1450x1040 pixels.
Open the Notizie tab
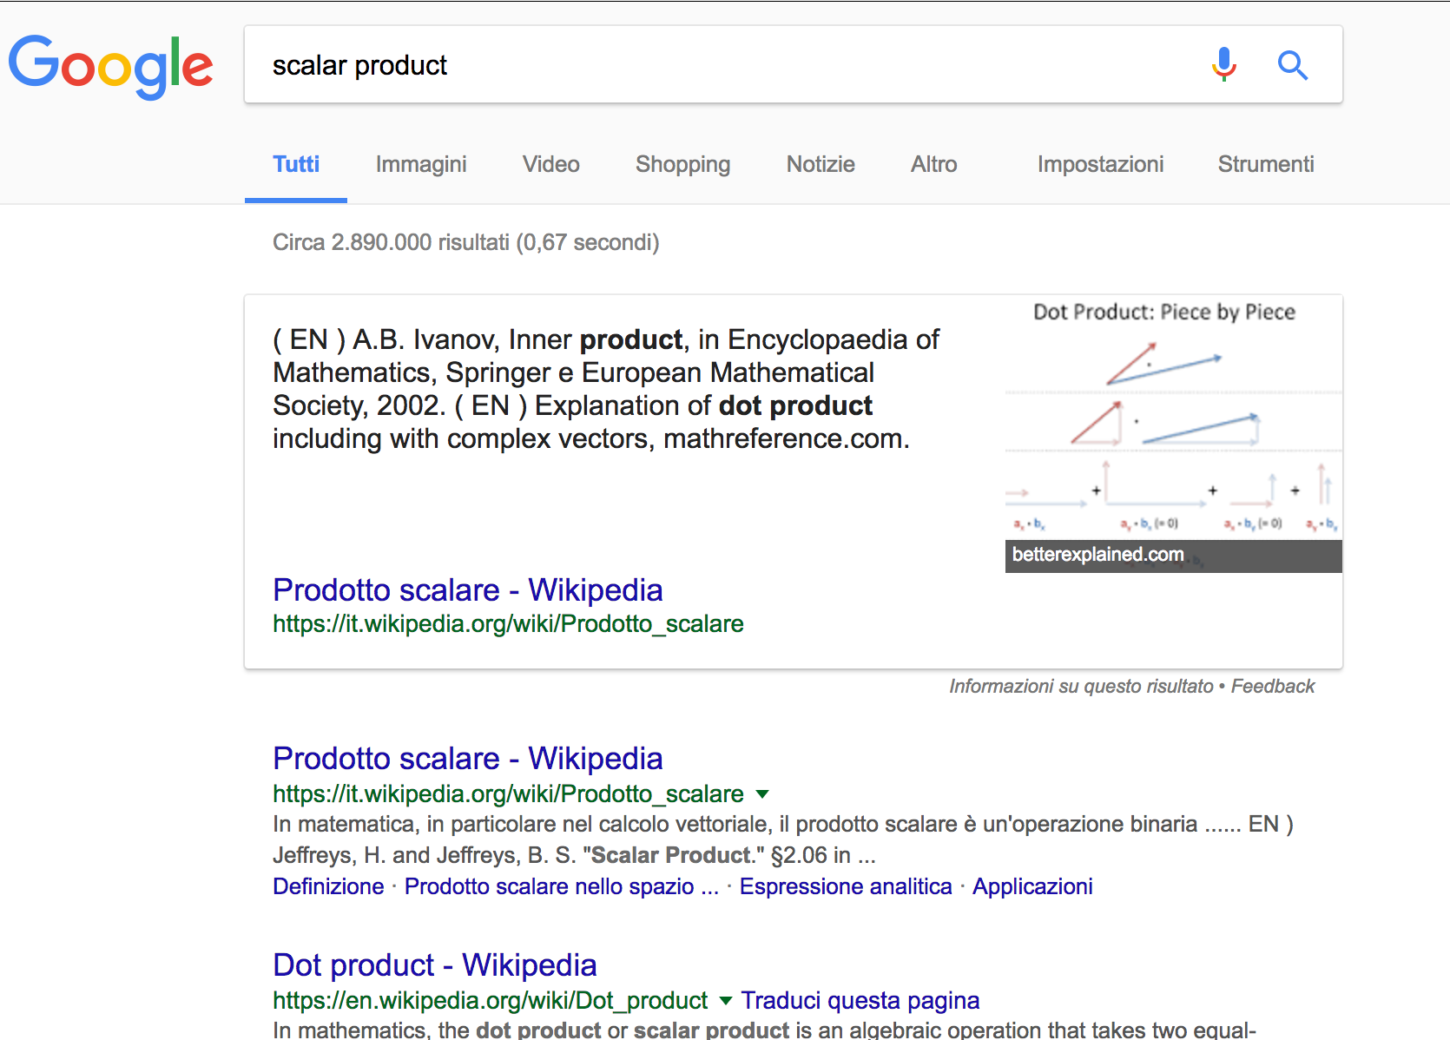tap(821, 164)
